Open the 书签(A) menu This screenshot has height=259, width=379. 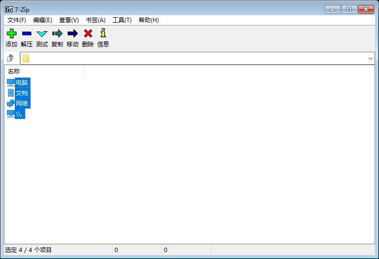(95, 20)
